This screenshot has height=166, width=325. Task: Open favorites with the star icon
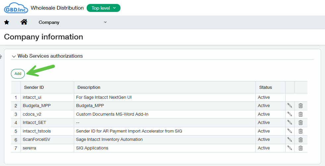[7, 22]
